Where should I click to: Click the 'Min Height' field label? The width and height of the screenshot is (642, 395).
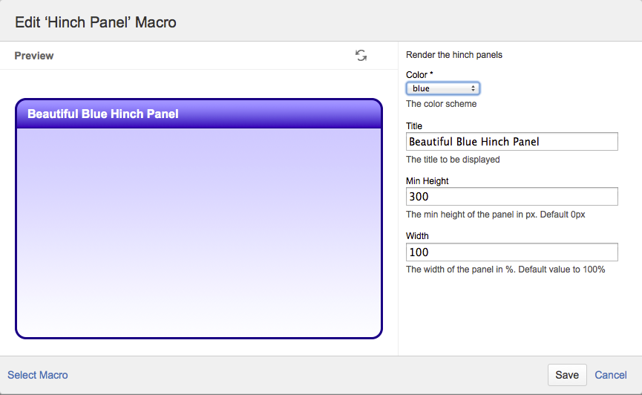pos(428,181)
